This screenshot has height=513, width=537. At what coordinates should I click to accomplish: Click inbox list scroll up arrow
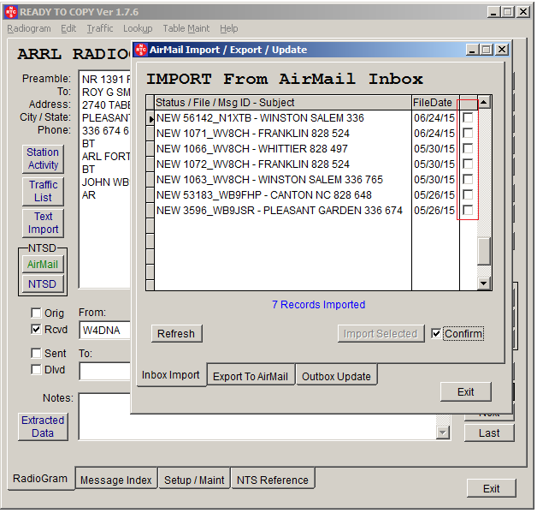pyautogui.click(x=484, y=102)
